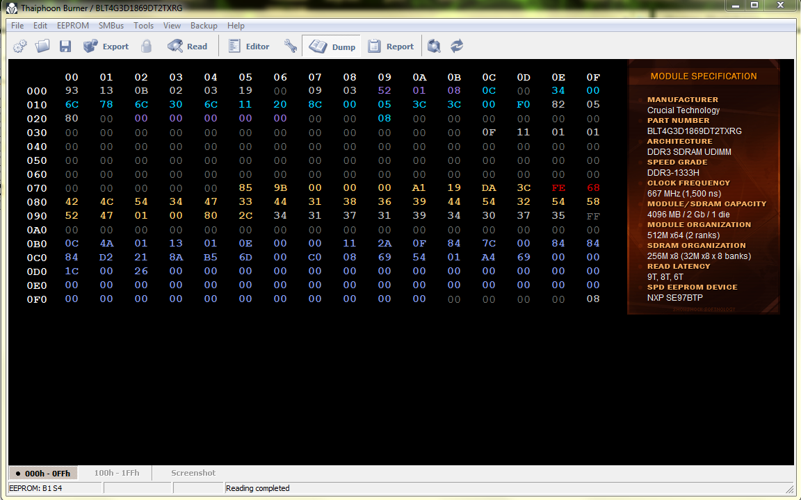Click the gears settings icon in toolbar
The width and height of the screenshot is (801, 500).
(x=19, y=47)
